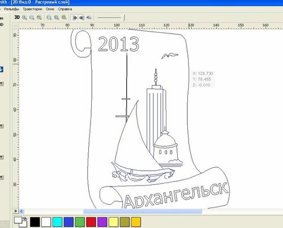Switch to the 3D view button

17,18
